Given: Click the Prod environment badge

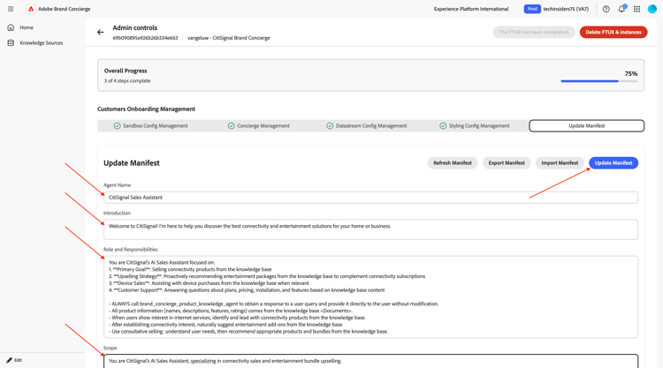Looking at the screenshot, I should (532, 9).
